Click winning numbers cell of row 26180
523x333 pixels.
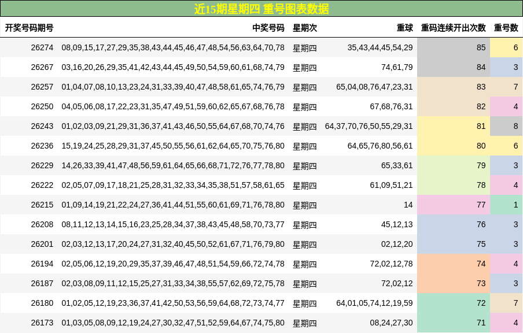(173, 304)
